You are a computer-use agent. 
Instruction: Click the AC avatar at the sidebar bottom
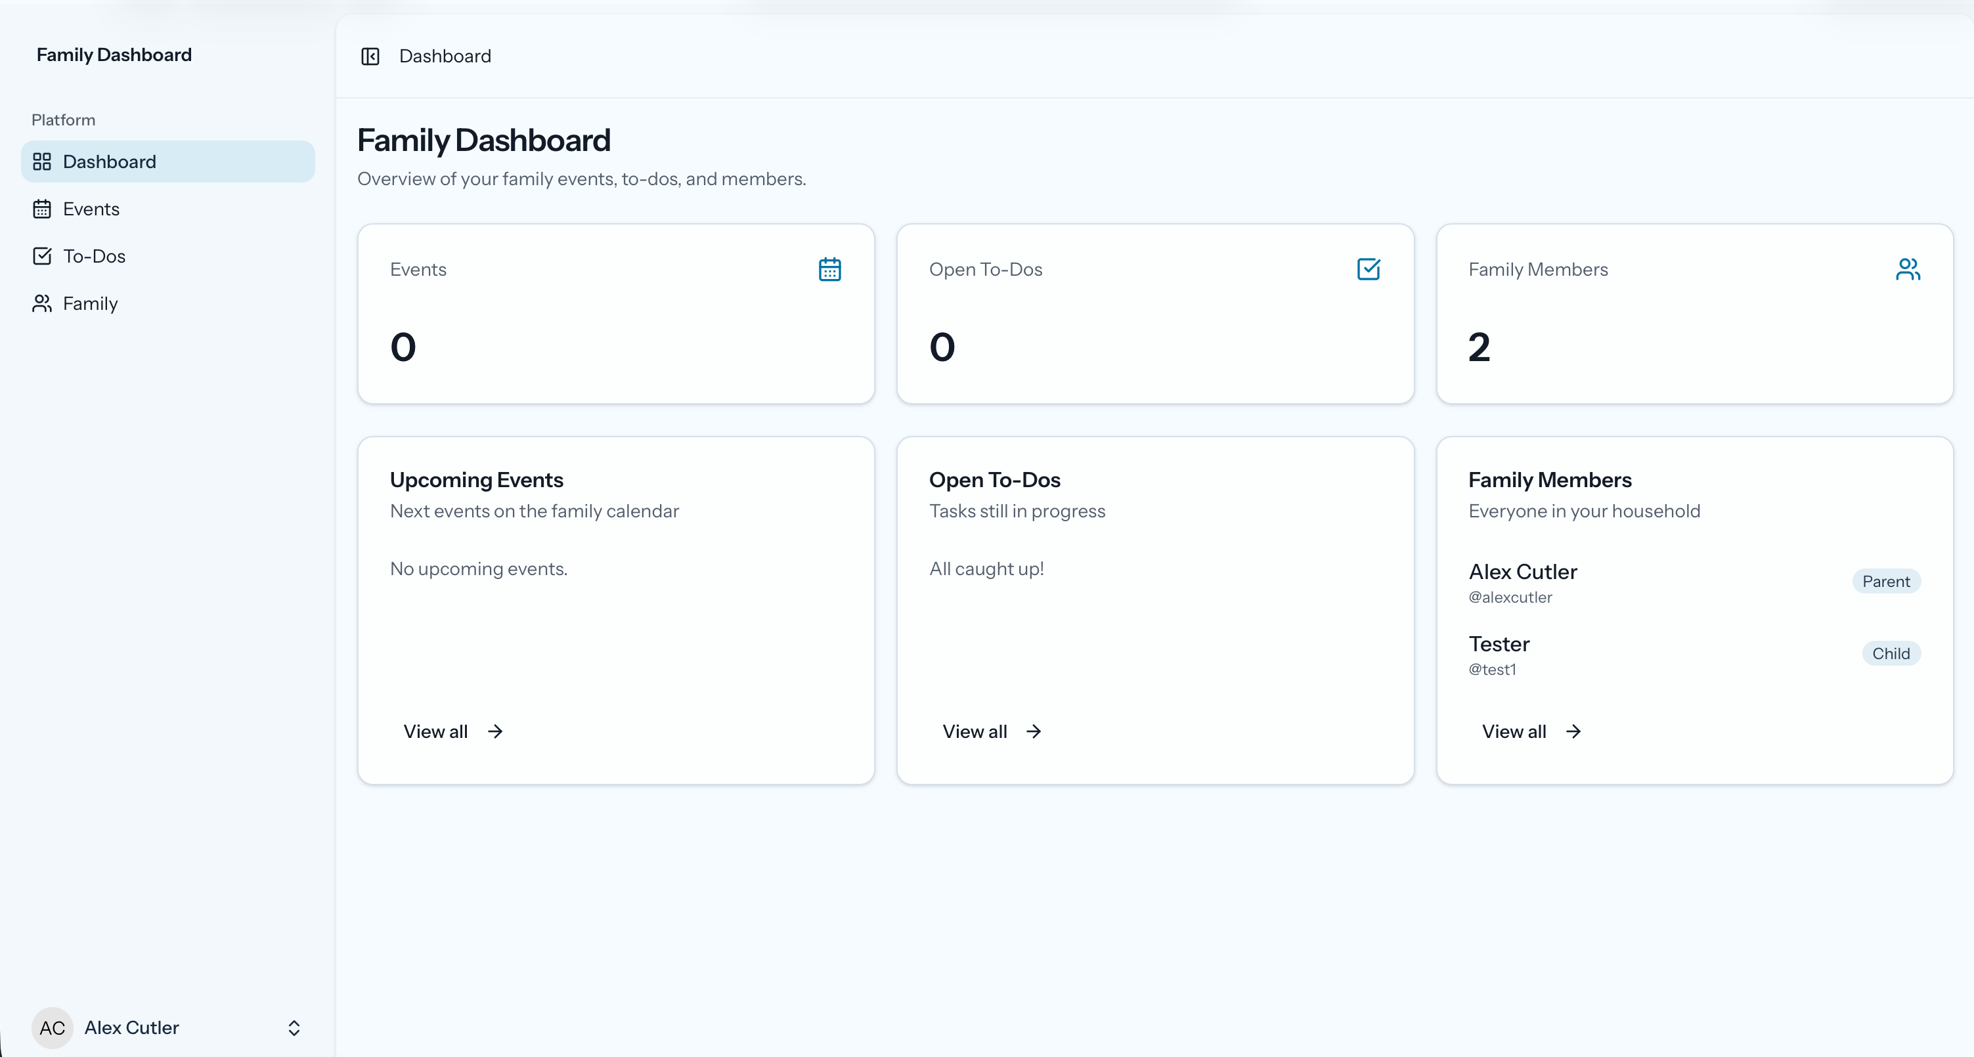[x=52, y=1028]
